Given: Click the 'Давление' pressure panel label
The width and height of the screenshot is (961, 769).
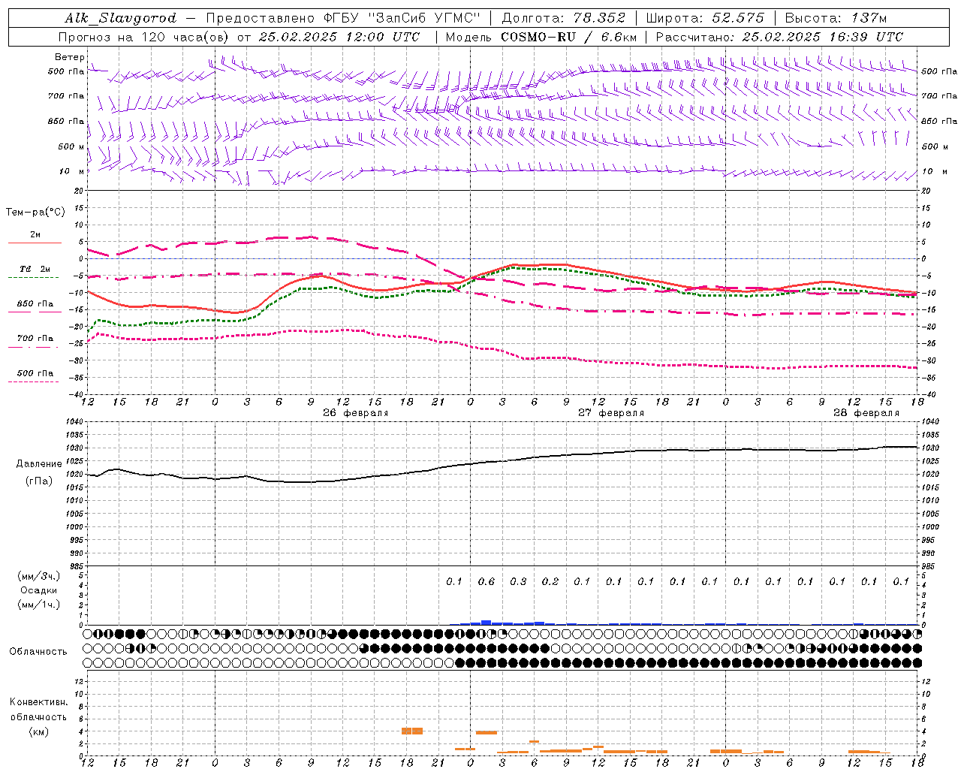Looking at the screenshot, I should 39,464.
